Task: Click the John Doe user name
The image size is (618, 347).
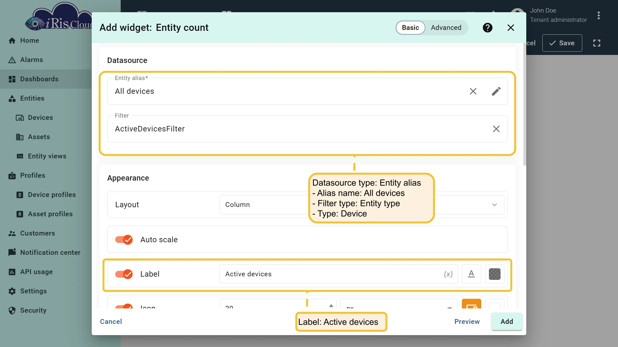Action: point(543,11)
